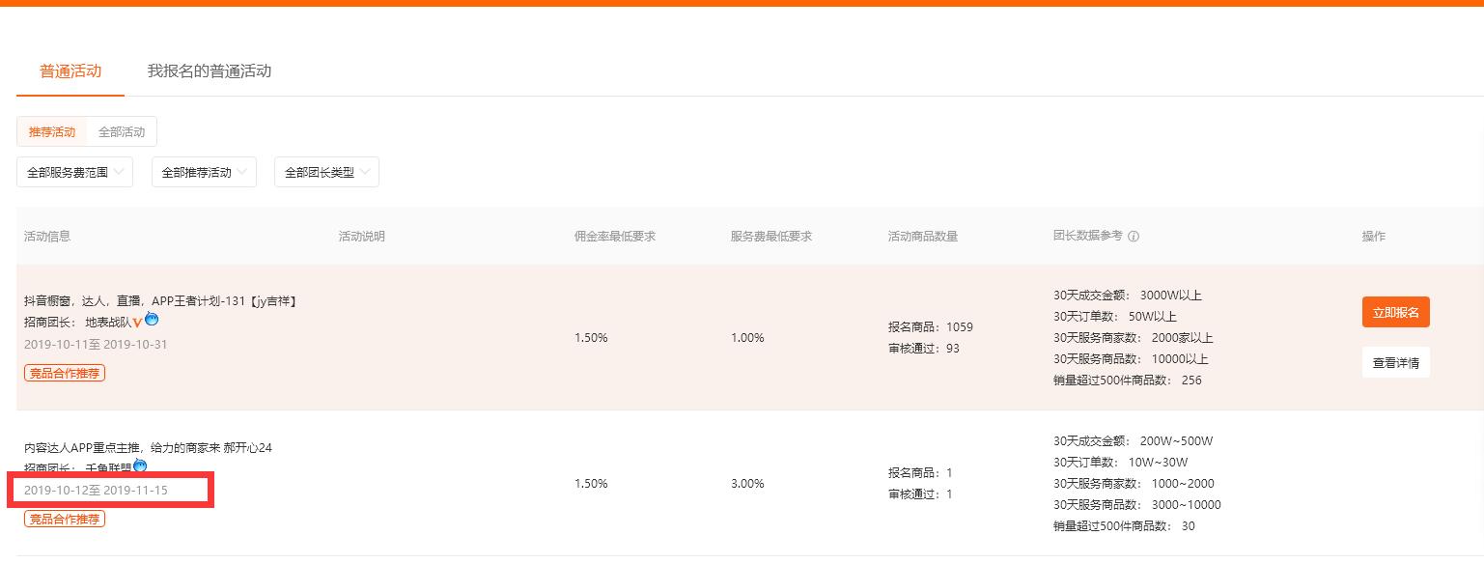Viewport: 1484px width, 564px height.
Task: Click the blue chat icon beside 地表战队
Action: coord(153,320)
